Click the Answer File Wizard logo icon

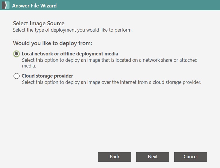click(5, 5)
